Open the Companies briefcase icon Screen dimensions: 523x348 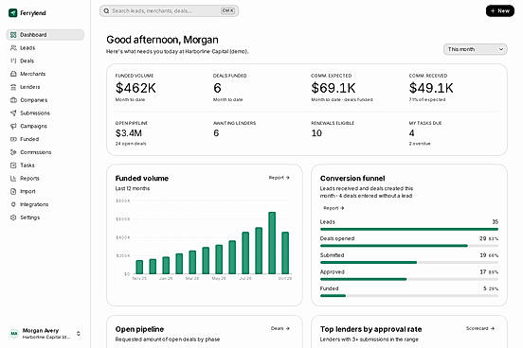click(13, 100)
